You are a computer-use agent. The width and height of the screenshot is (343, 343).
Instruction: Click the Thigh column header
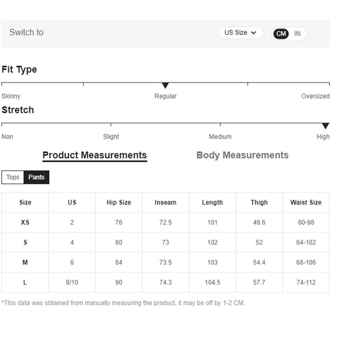259,202
